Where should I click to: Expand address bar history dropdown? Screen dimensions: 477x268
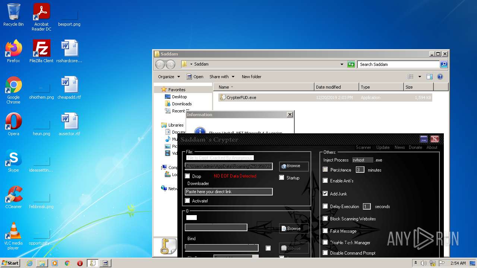342,64
